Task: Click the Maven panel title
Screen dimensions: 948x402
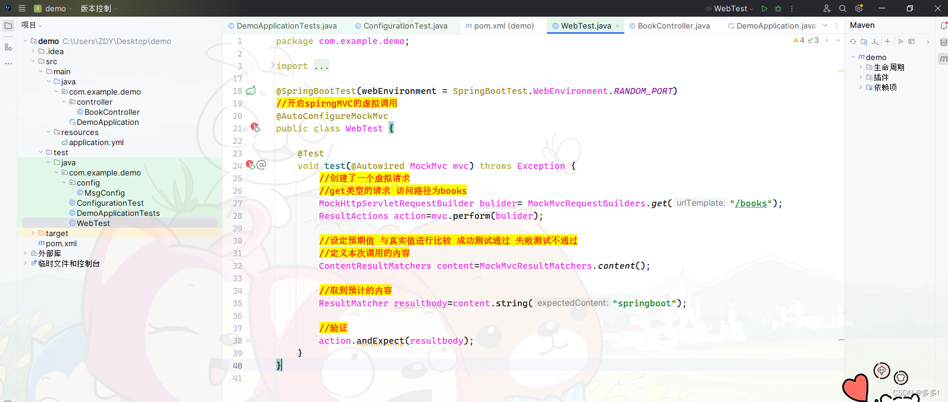Action: pos(862,25)
